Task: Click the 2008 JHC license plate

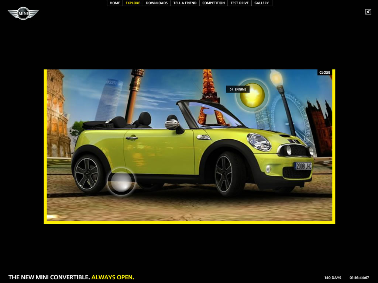Action: click(x=303, y=166)
